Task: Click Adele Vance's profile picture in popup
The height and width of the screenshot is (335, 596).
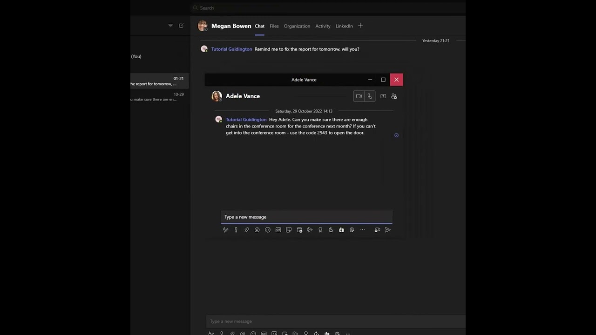Action: (217, 96)
